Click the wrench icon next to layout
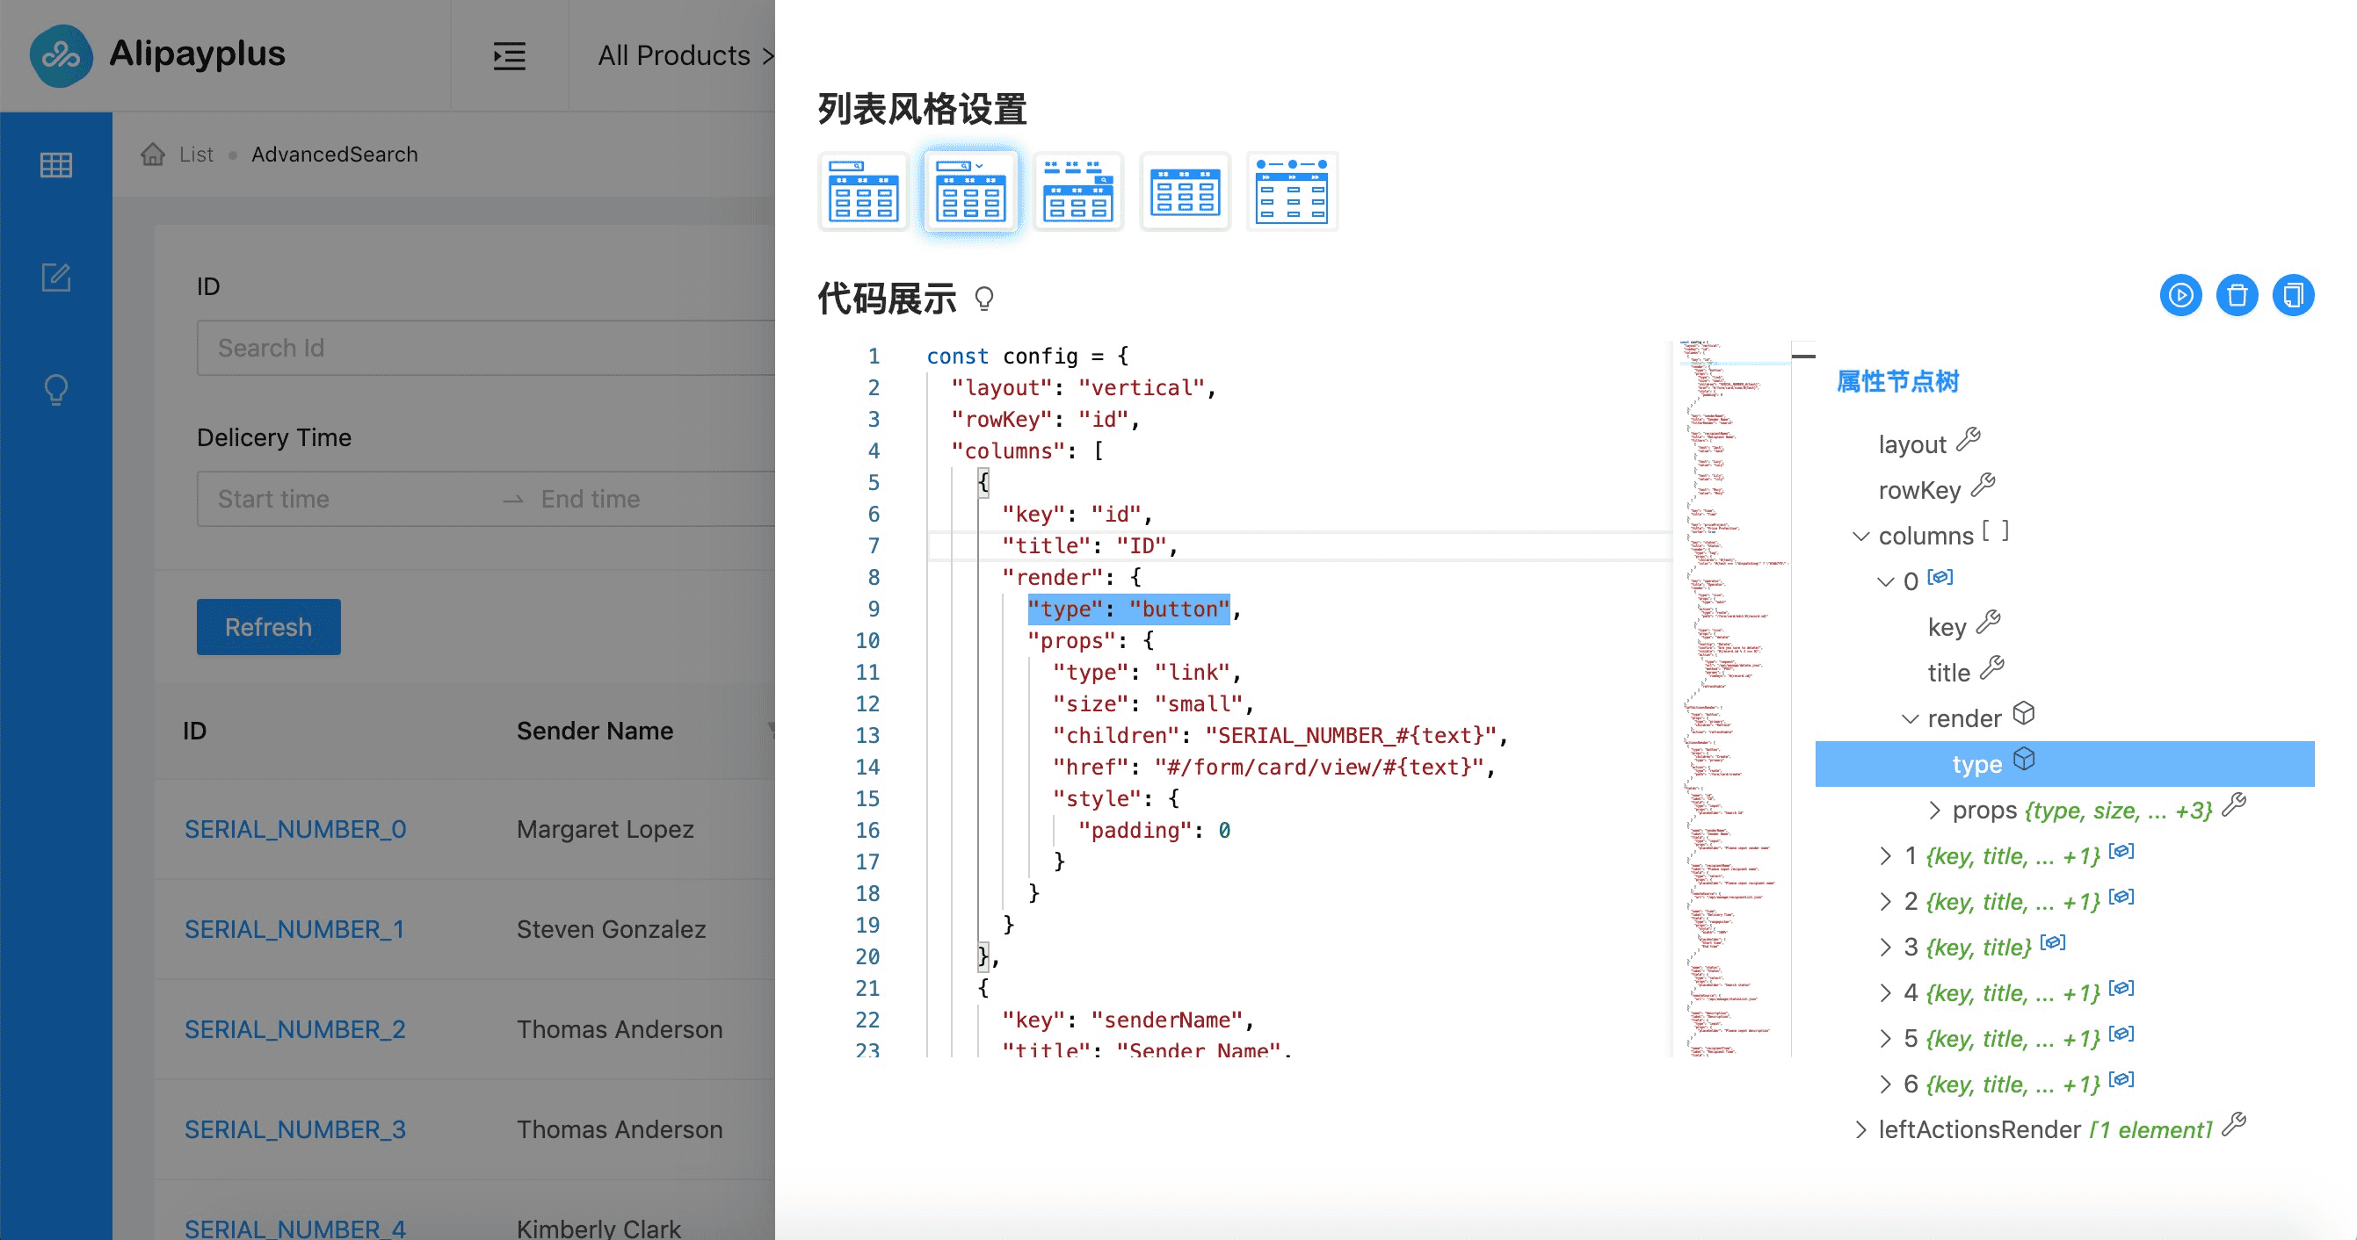2357x1240 pixels. [1969, 440]
